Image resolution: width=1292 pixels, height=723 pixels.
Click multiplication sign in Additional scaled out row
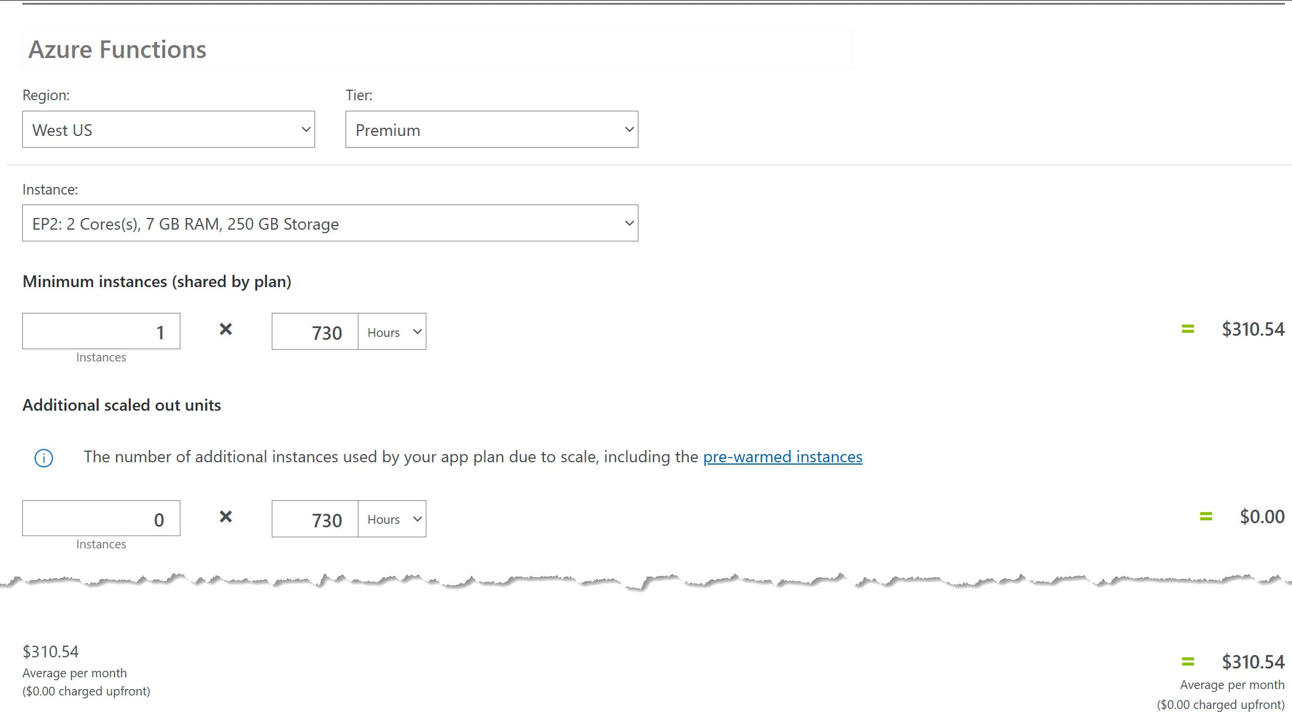(x=225, y=517)
